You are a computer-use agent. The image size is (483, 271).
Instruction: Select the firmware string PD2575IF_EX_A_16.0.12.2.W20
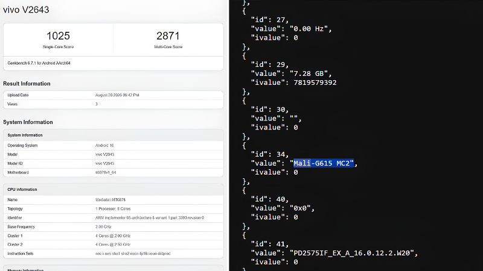click(352, 253)
